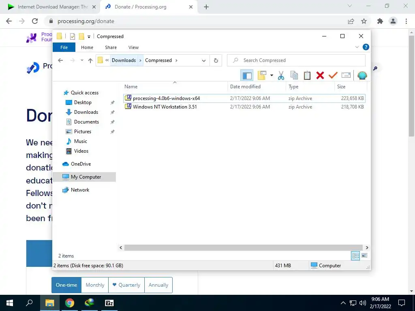This screenshot has height=311, width=415.
Task: Click the shell globe toolbar icon
Action: [362, 76]
